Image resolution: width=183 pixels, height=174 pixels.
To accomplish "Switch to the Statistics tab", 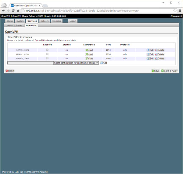I will pyautogui.click(x=56, y=21).
